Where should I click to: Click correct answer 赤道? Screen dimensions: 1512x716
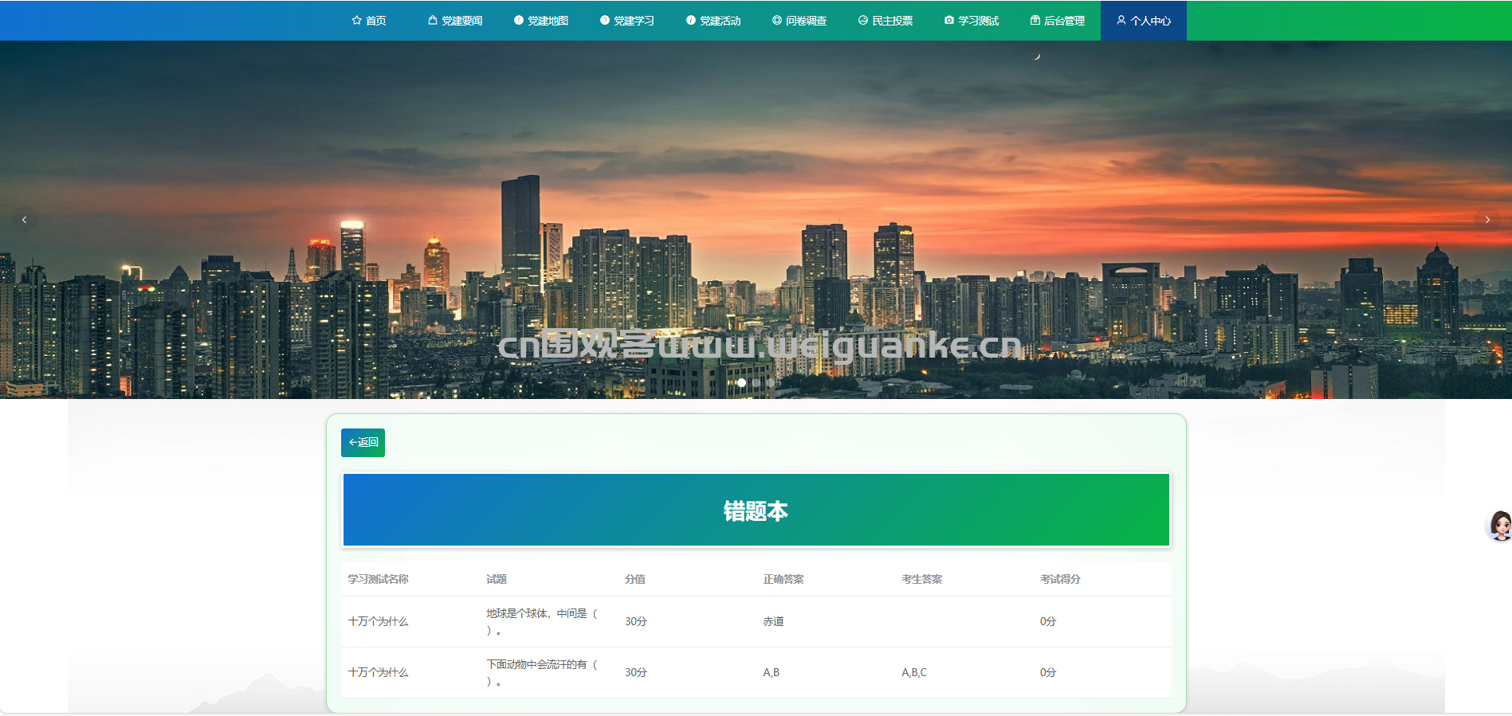pyautogui.click(x=774, y=621)
